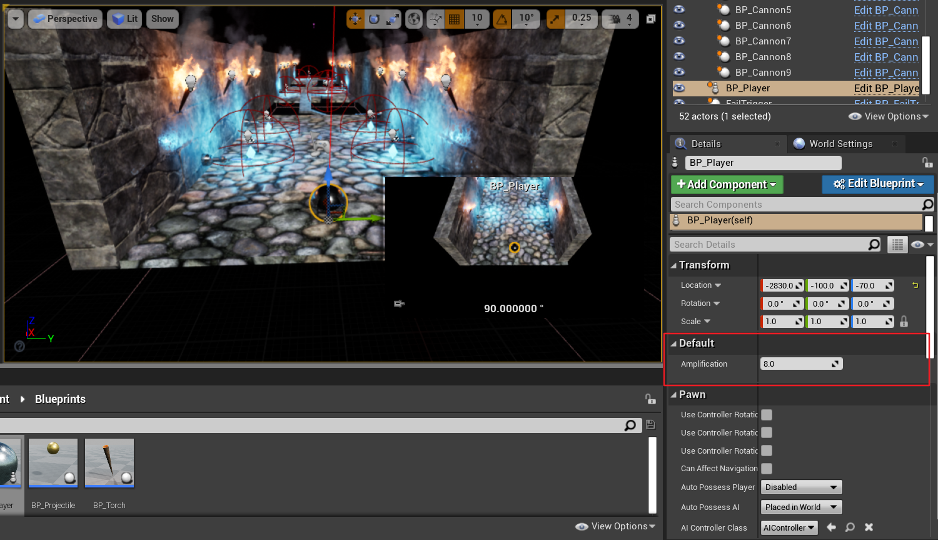Open the Rotation type dropdown arrow
The image size is (938, 540).
pyautogui.click(x=716, y=303)
